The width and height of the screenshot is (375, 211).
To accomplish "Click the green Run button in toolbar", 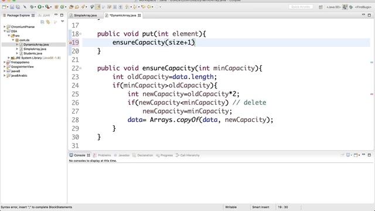I will coord(39,7).
